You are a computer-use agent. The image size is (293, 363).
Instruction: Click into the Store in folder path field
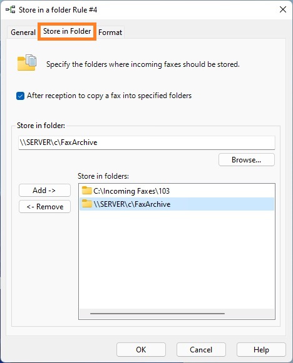146,142
